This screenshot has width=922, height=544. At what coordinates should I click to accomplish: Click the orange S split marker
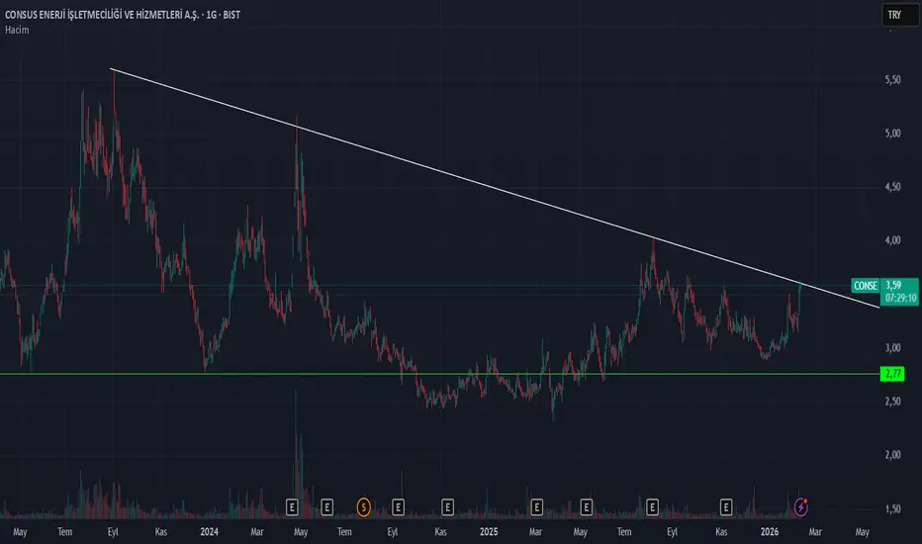tap(363, 507)
